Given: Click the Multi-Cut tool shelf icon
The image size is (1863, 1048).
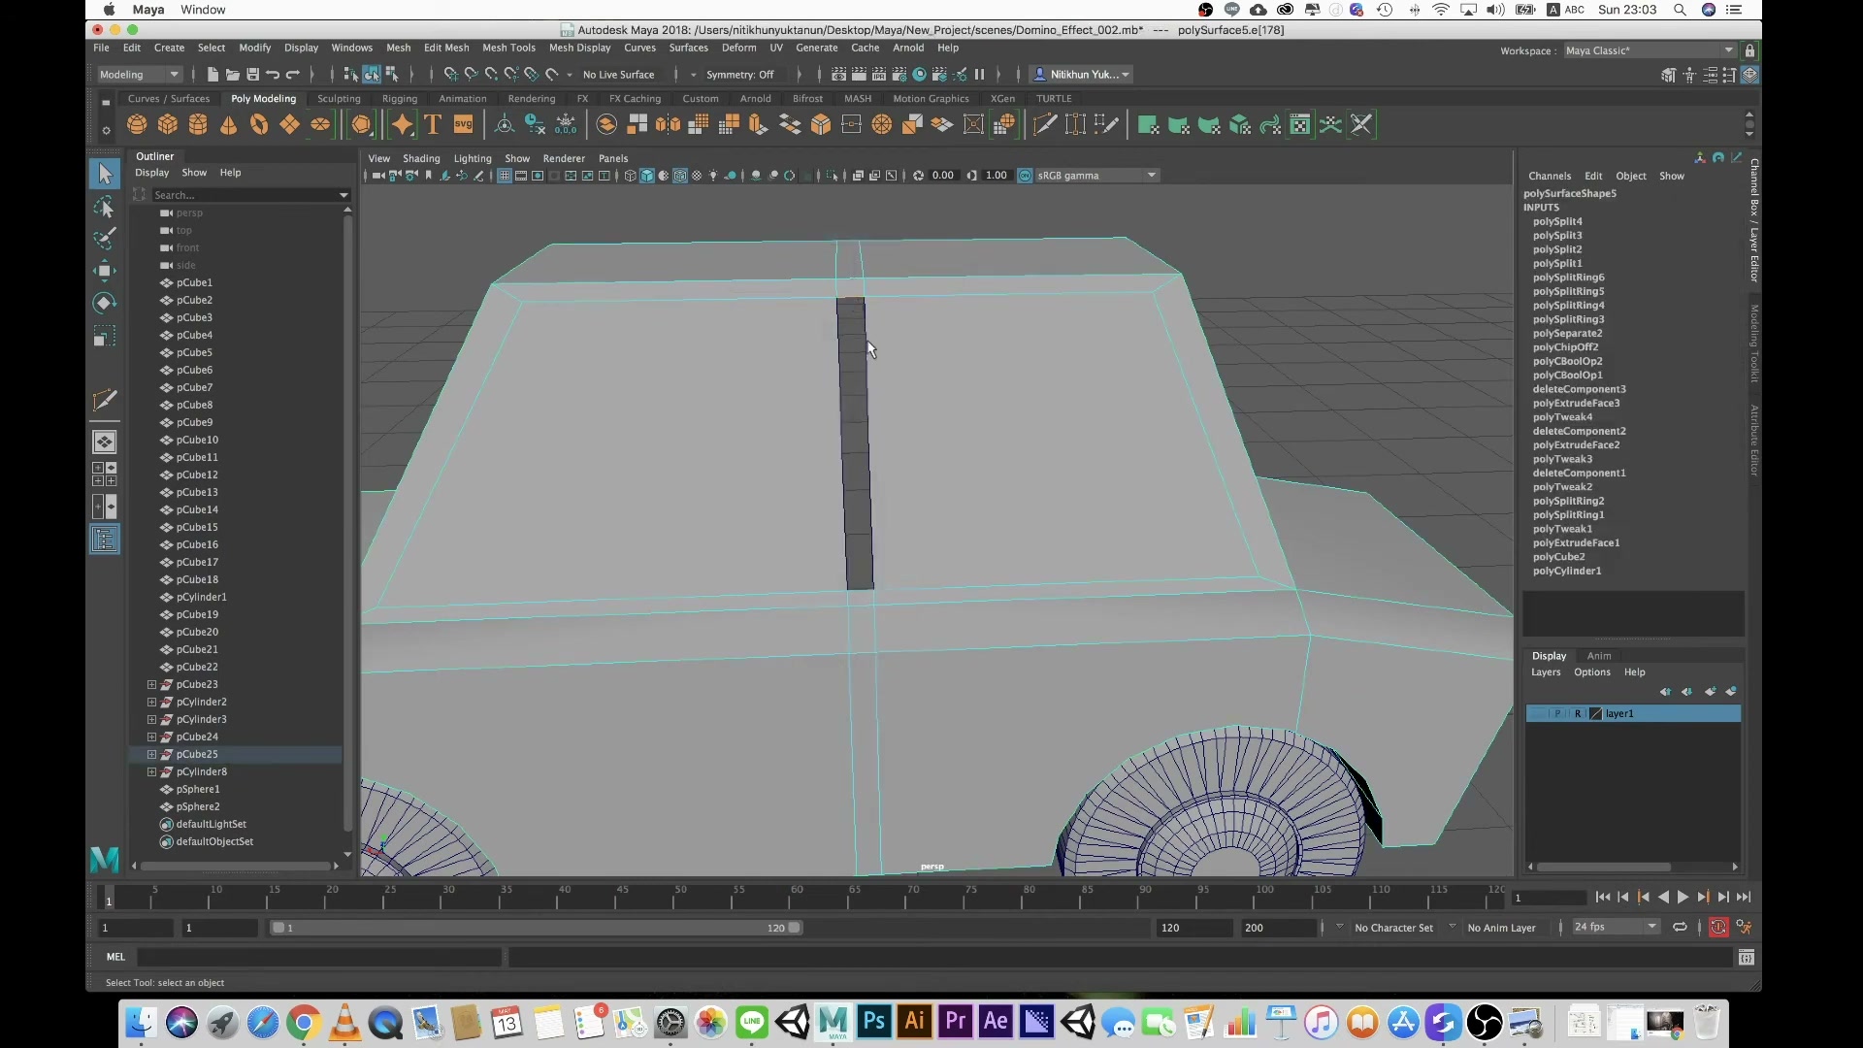Looking at the screenshot, I should 1044,124.
